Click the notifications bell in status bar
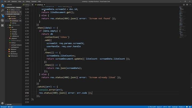The height and width of the screenshot is (108, 192). [x=190, y=107]
